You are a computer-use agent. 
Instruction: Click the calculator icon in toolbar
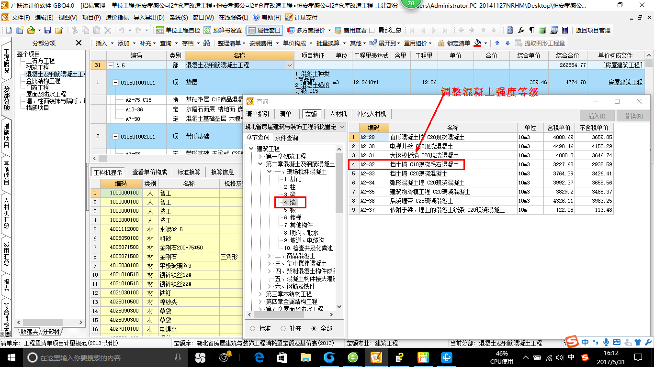click(510, 30)
